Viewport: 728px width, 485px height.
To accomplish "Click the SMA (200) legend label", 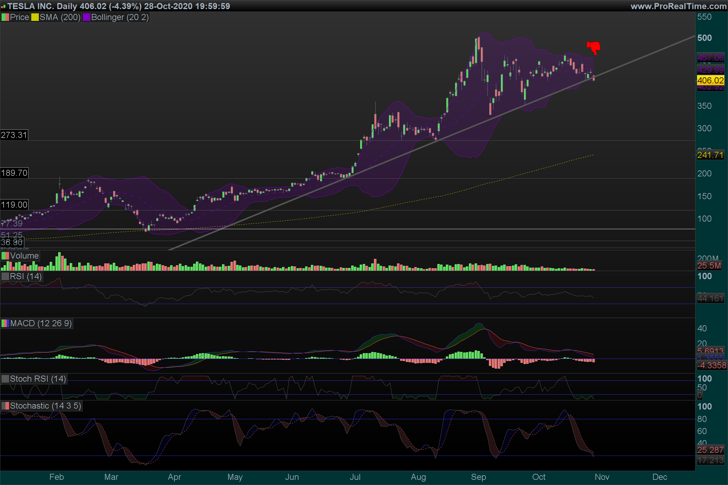I will click(60, 17).
